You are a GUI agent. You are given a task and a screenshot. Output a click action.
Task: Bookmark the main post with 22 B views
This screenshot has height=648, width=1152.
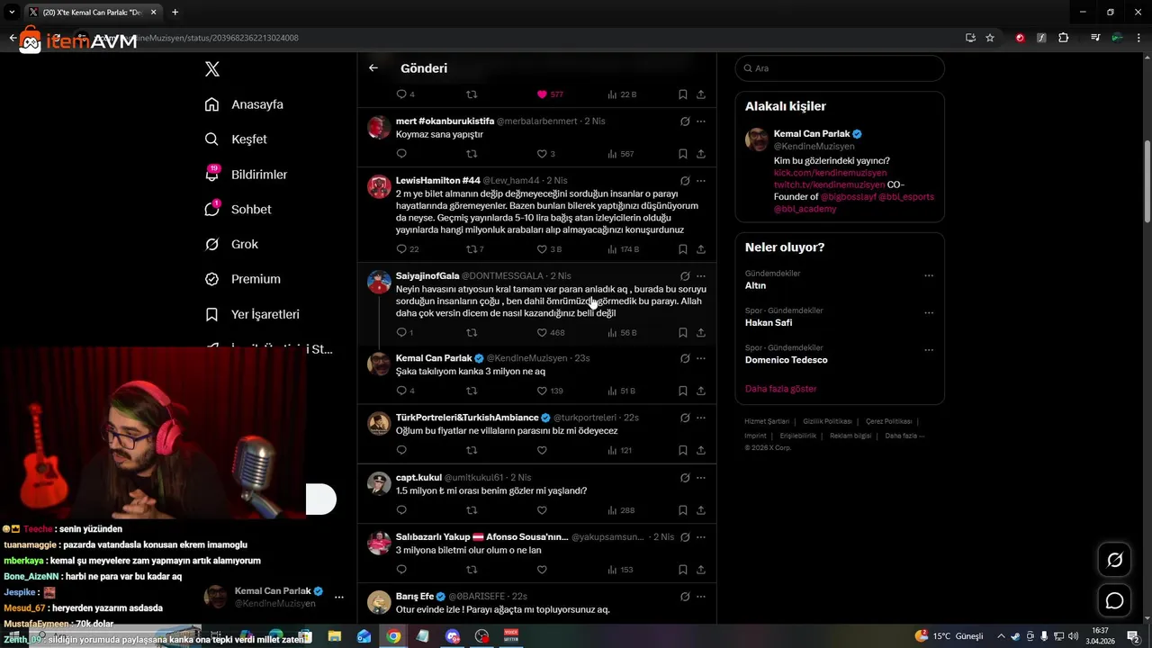coord(683,94)
